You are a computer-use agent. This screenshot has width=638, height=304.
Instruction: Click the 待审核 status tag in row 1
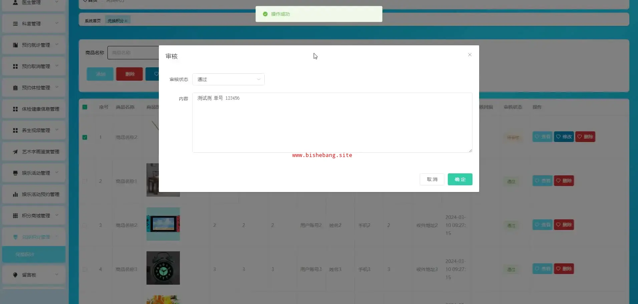(513, 138)
